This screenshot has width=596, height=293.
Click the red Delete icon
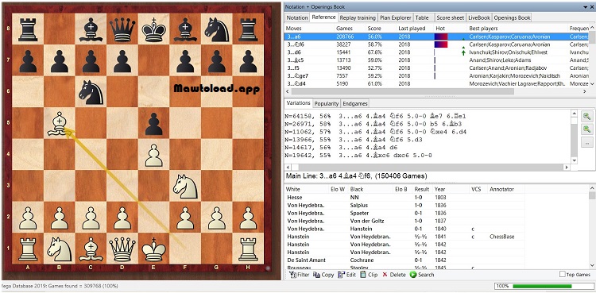[x=385, y=275]
